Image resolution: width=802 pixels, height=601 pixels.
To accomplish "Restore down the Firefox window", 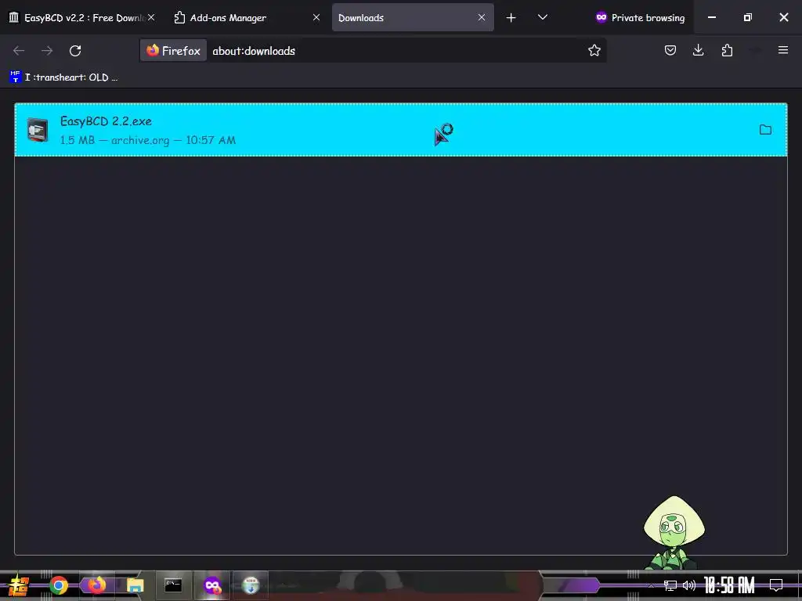I will pyautogui.click(x=747, y=17).
